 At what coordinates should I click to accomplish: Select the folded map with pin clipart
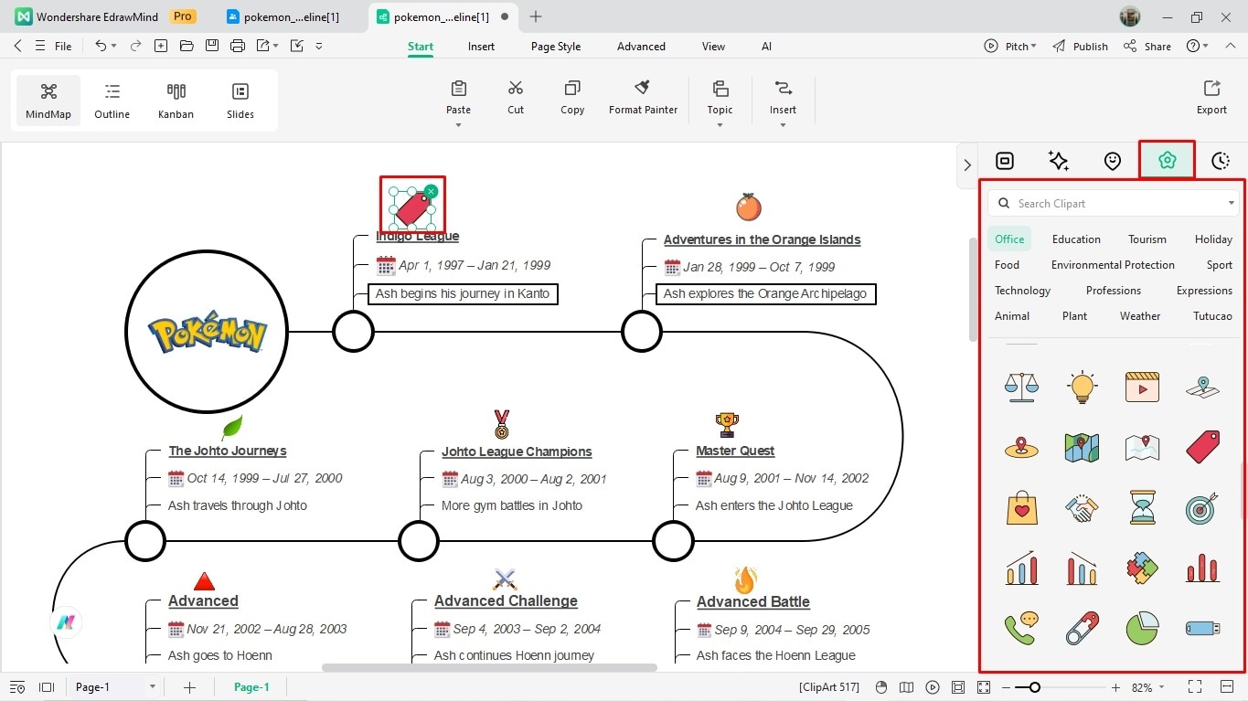pyautogui.click(x=1142, y=447)
